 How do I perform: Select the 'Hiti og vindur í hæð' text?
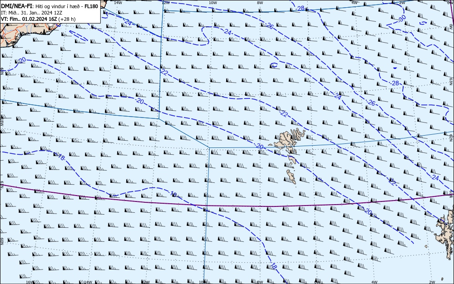point(59,6)
